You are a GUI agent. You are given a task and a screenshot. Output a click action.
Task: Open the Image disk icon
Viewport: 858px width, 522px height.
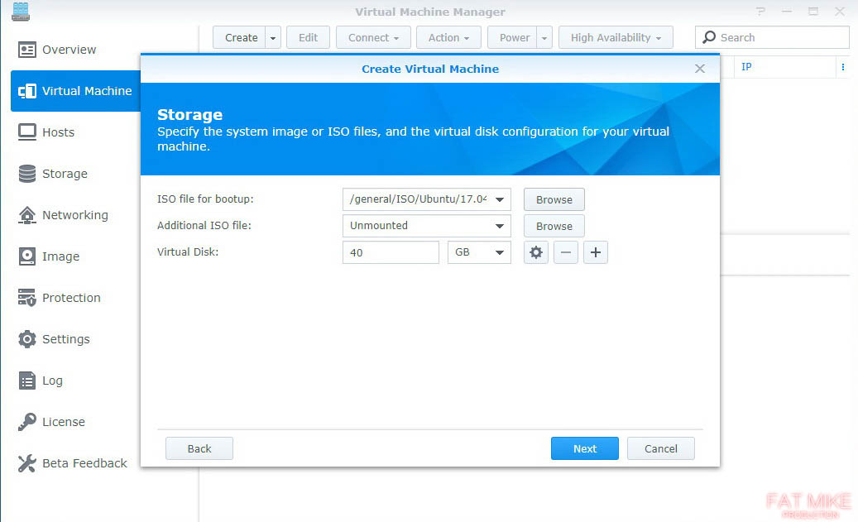[x=26, y=256]
